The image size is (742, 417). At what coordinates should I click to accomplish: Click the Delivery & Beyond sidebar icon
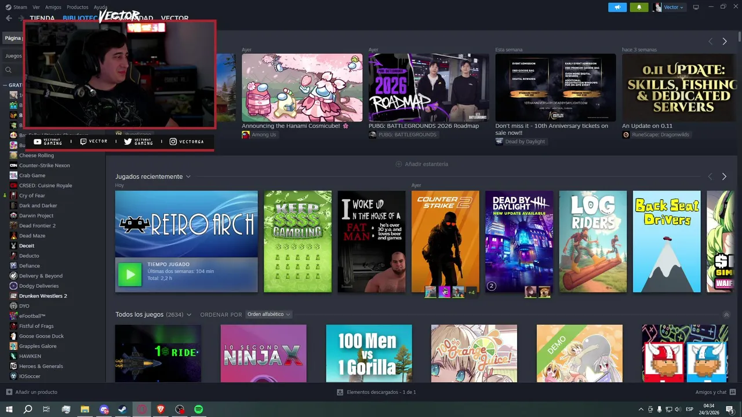coord(13,276)
